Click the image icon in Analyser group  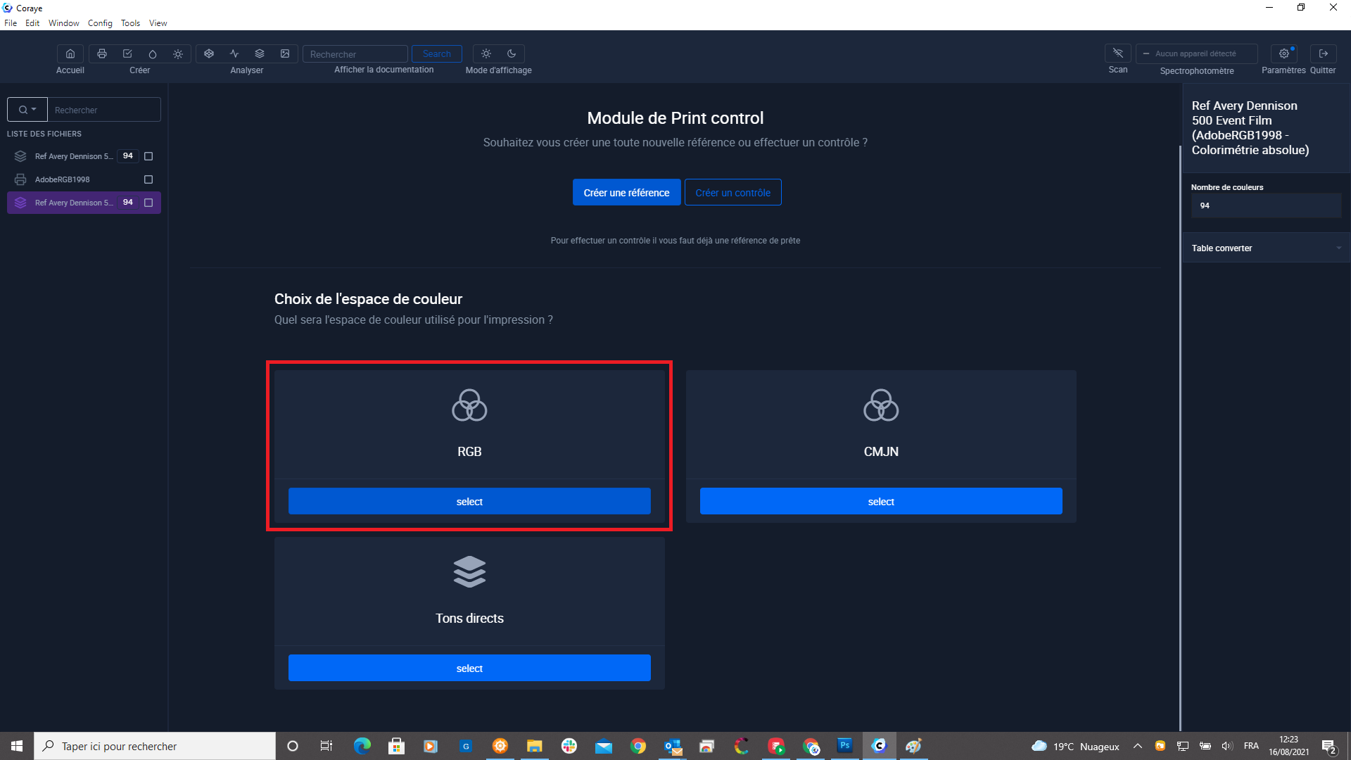(x=285, y=53)
